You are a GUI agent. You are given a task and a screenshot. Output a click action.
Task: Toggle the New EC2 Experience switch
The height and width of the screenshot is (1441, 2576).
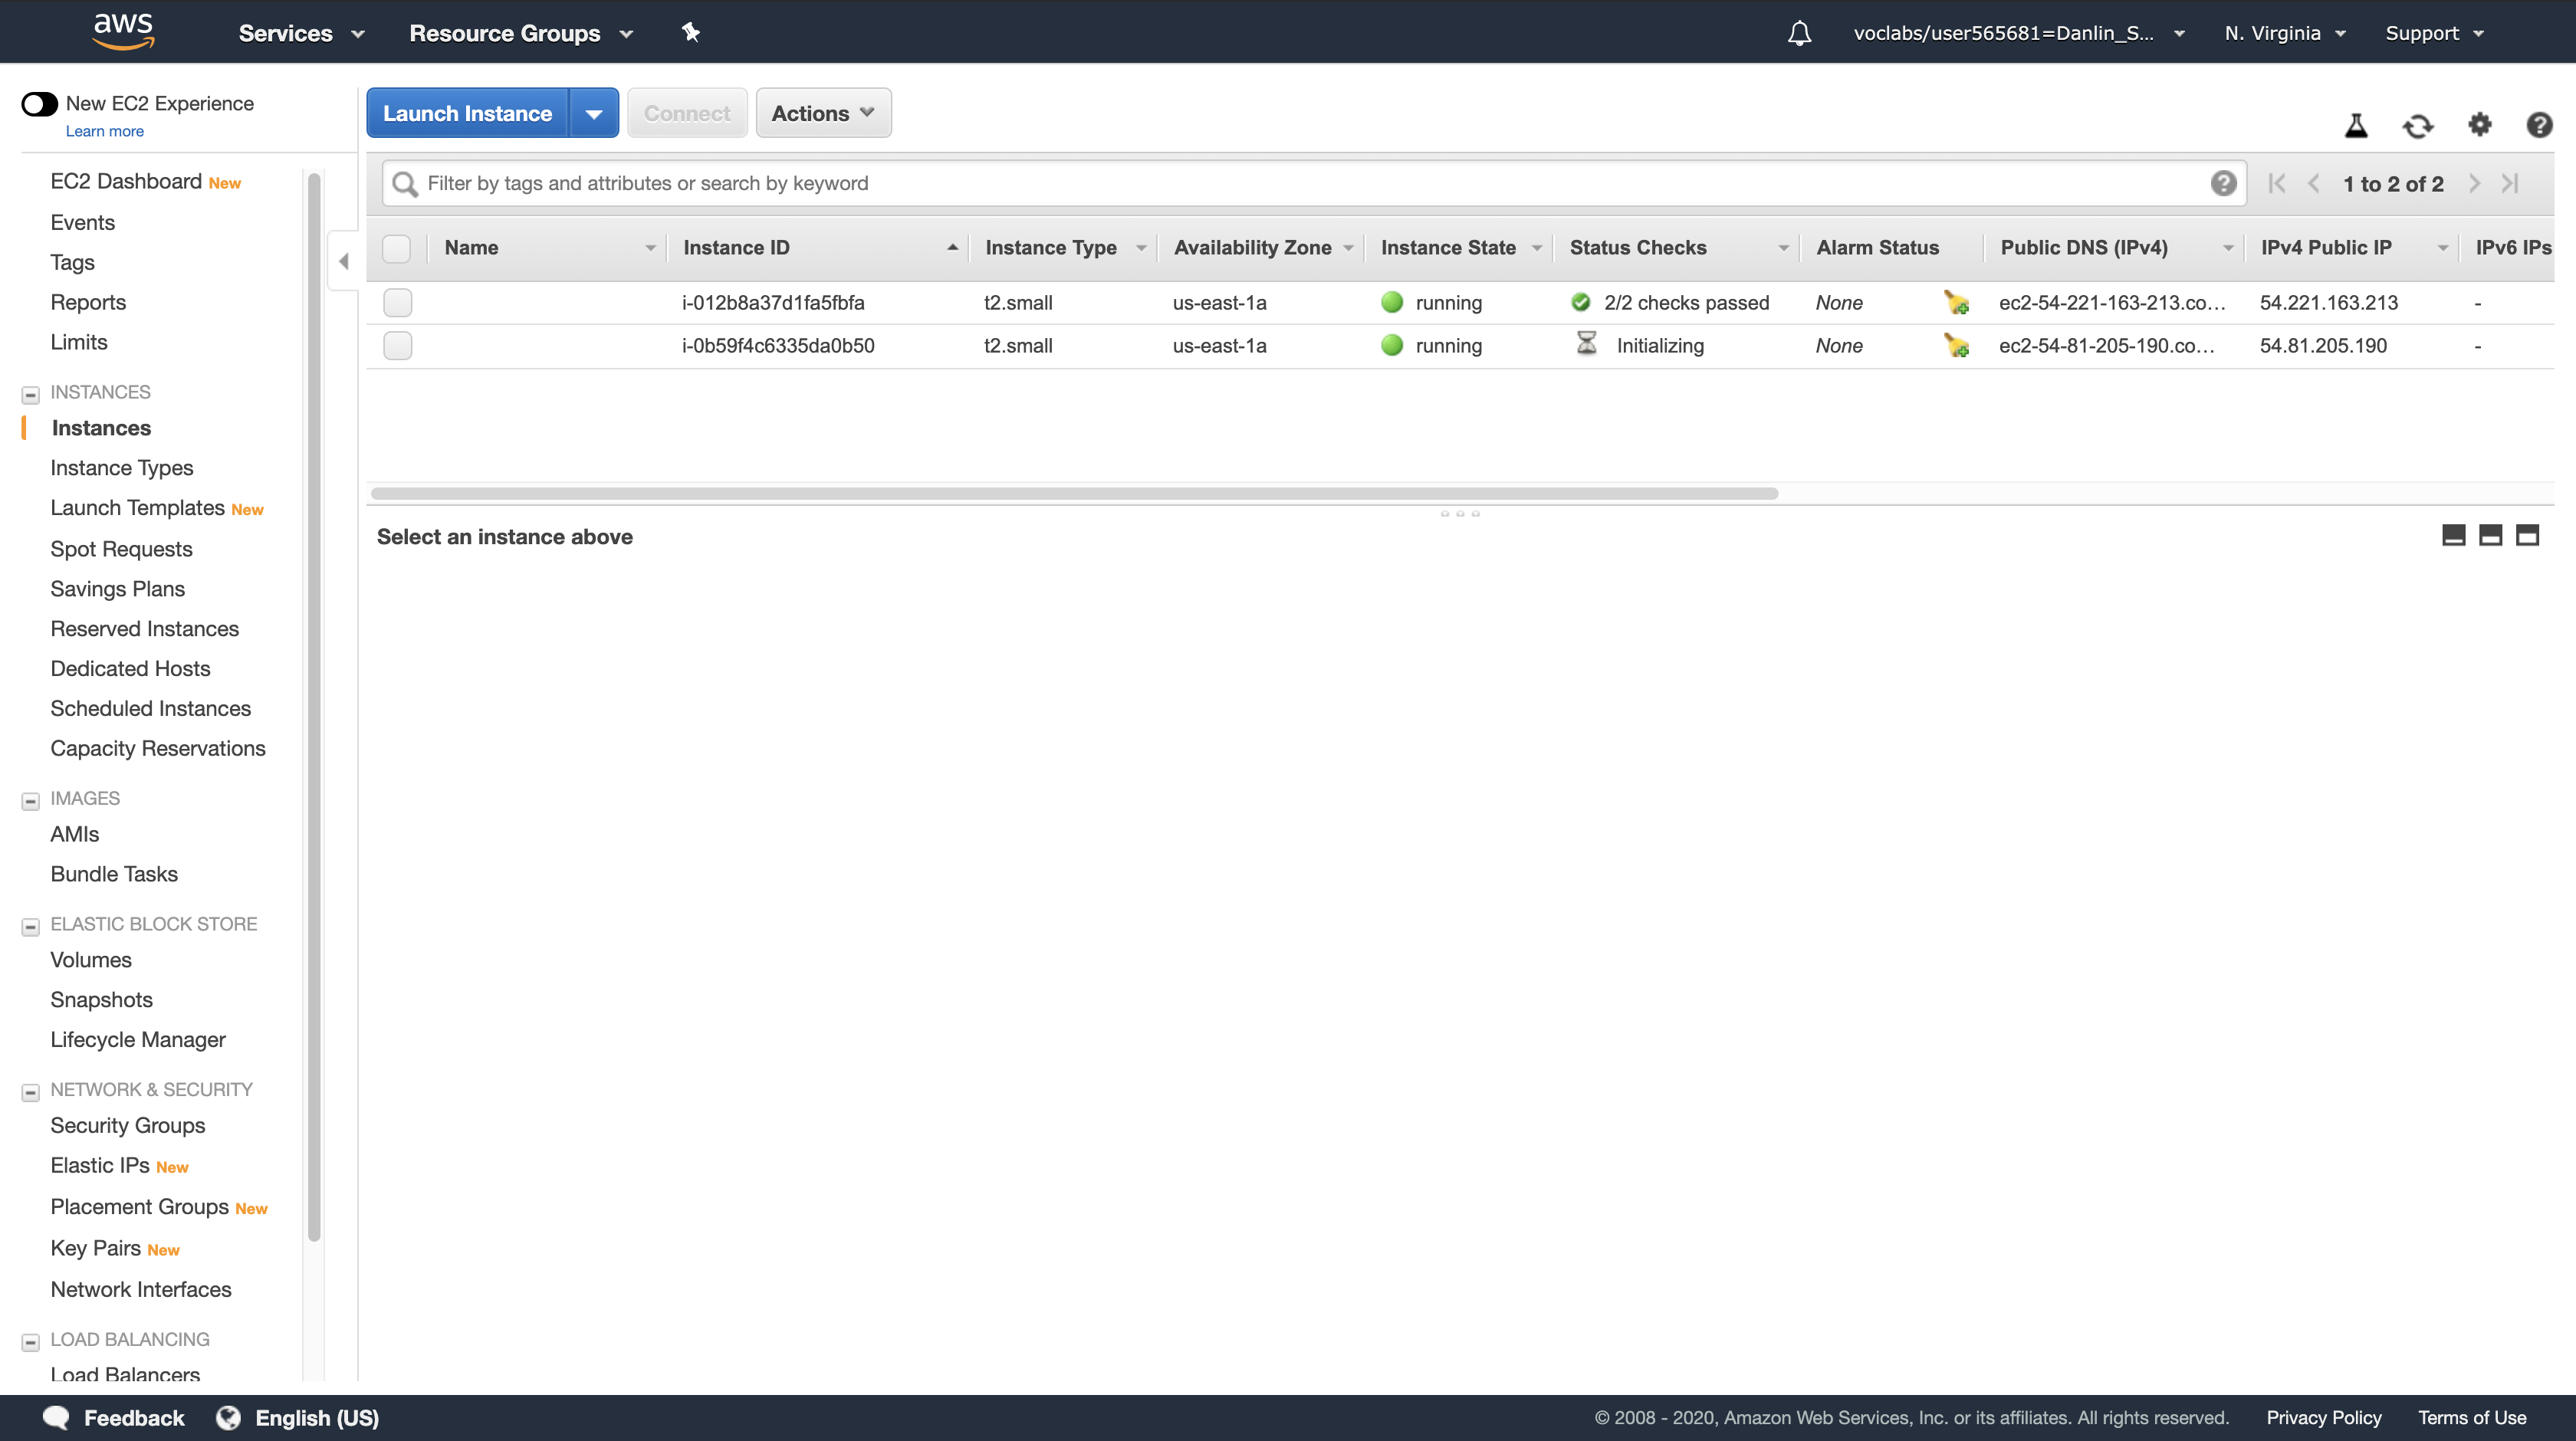point(40,104)
